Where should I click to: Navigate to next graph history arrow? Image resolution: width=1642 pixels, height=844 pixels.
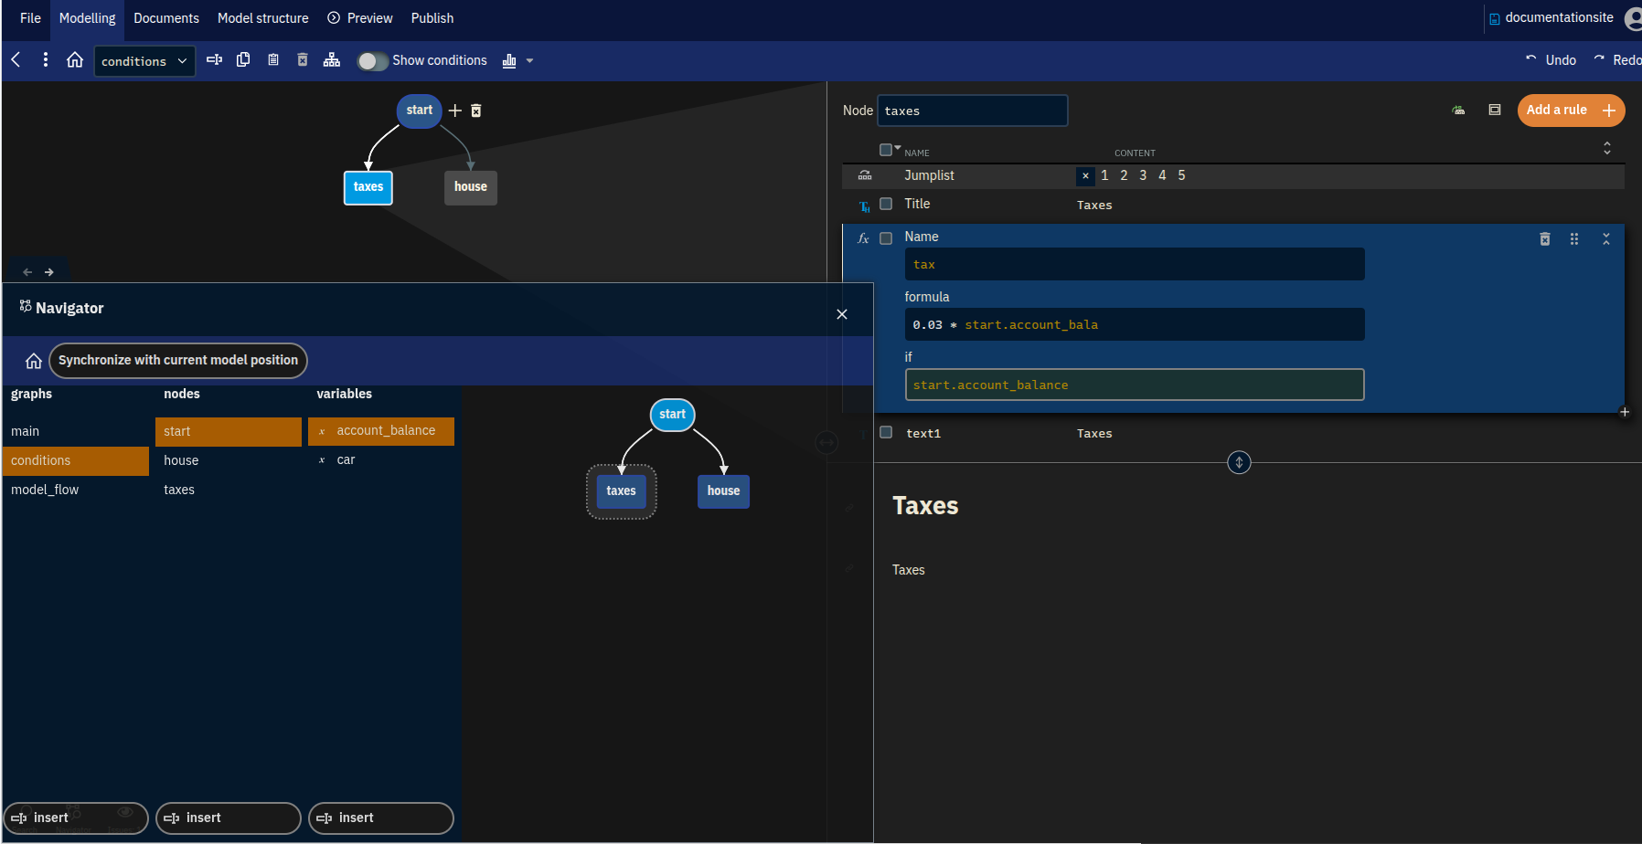click(x=49, y=272)
